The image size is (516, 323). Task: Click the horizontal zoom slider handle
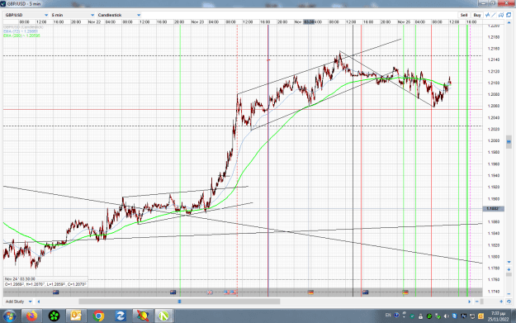pyautogui.click(x=482, y=302)
